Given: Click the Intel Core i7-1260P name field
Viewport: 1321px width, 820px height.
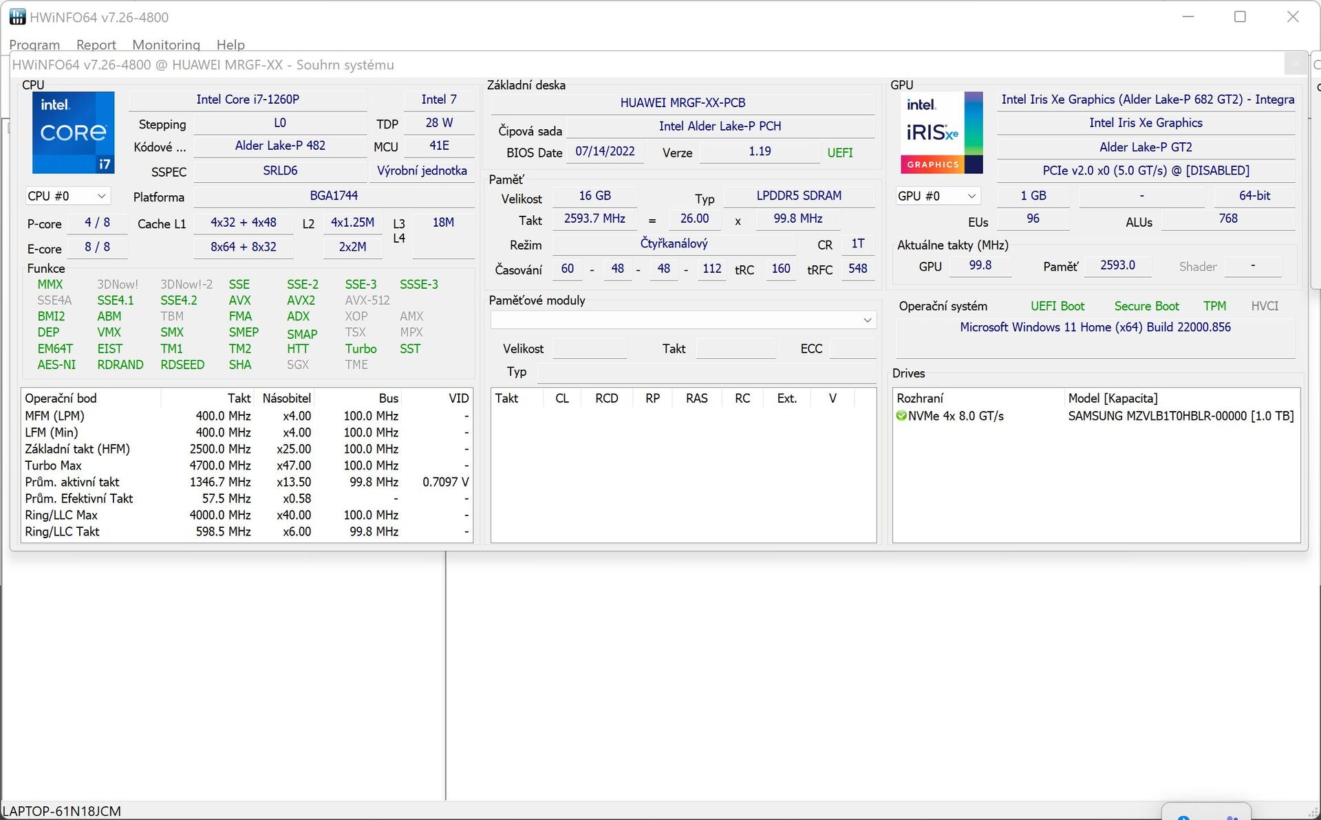Looking at the screenshot, I should [x=248, y=100].
